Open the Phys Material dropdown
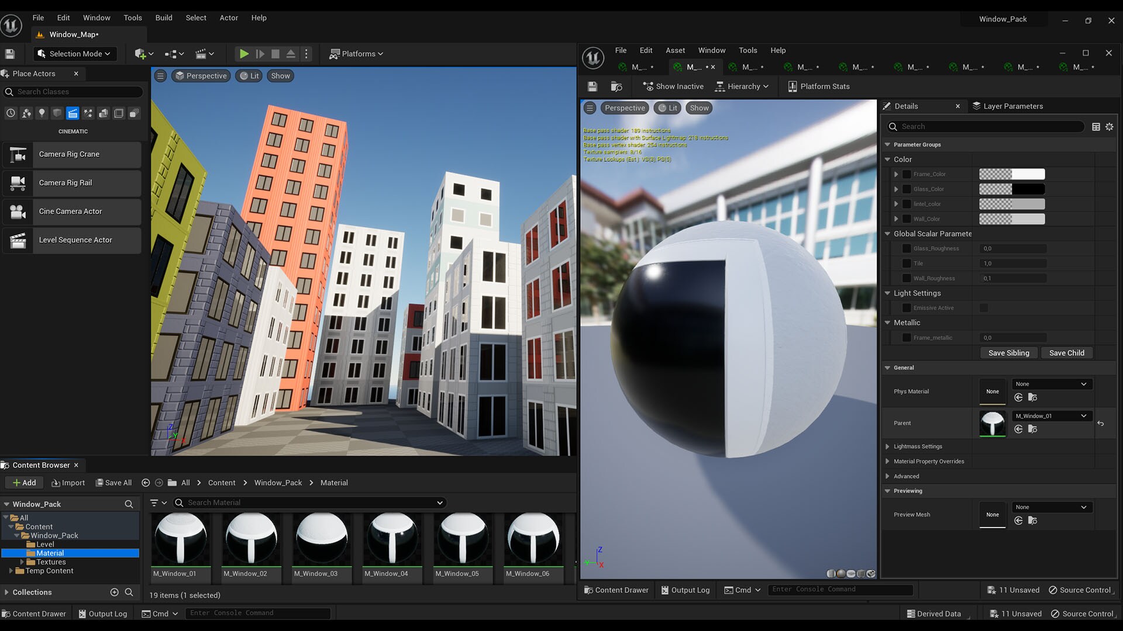Viewport: 1123px width, 631px height. tap(1051, 384)
